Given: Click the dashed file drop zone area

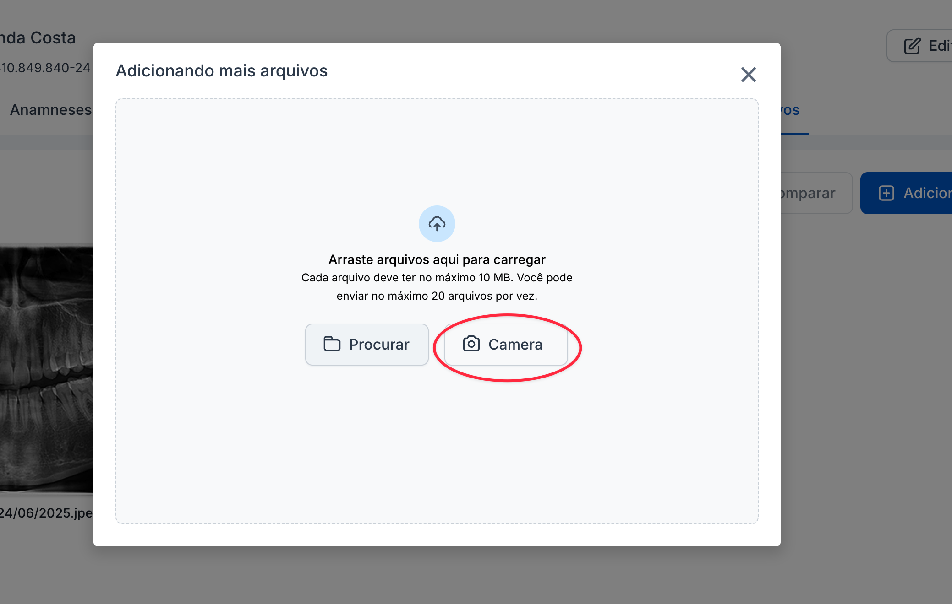Looking at the screenshot, I should (x=437, y=439).
